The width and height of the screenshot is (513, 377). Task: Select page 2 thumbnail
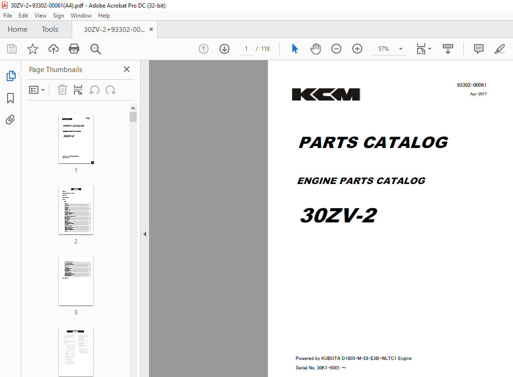(x=76, y=210)
